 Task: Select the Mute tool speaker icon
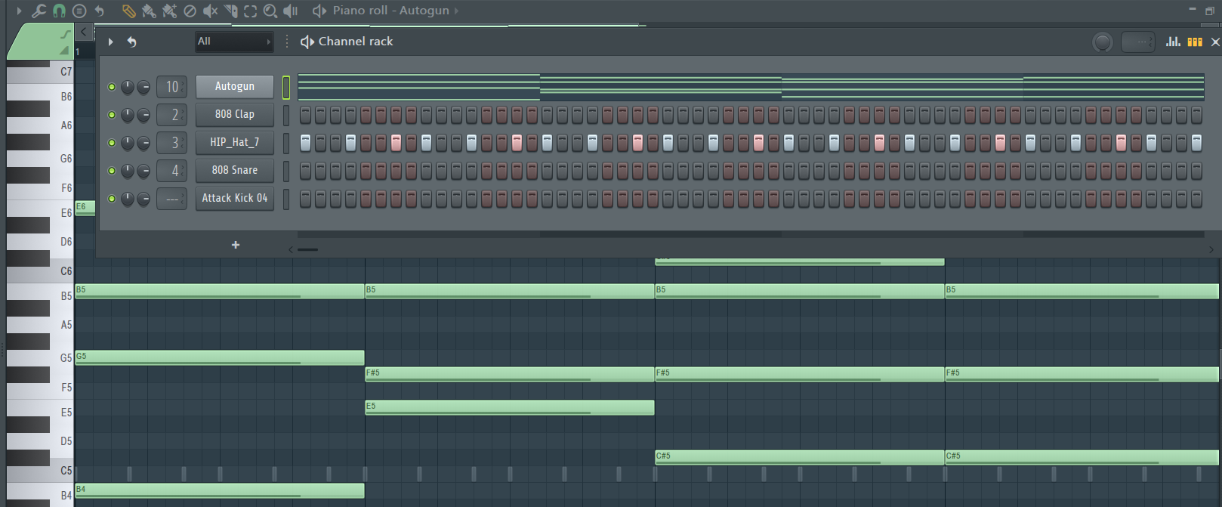[210, 11]
